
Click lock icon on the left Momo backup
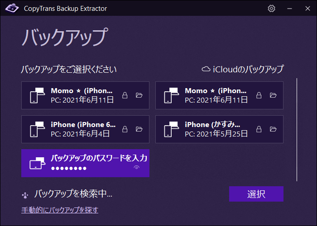125,95
